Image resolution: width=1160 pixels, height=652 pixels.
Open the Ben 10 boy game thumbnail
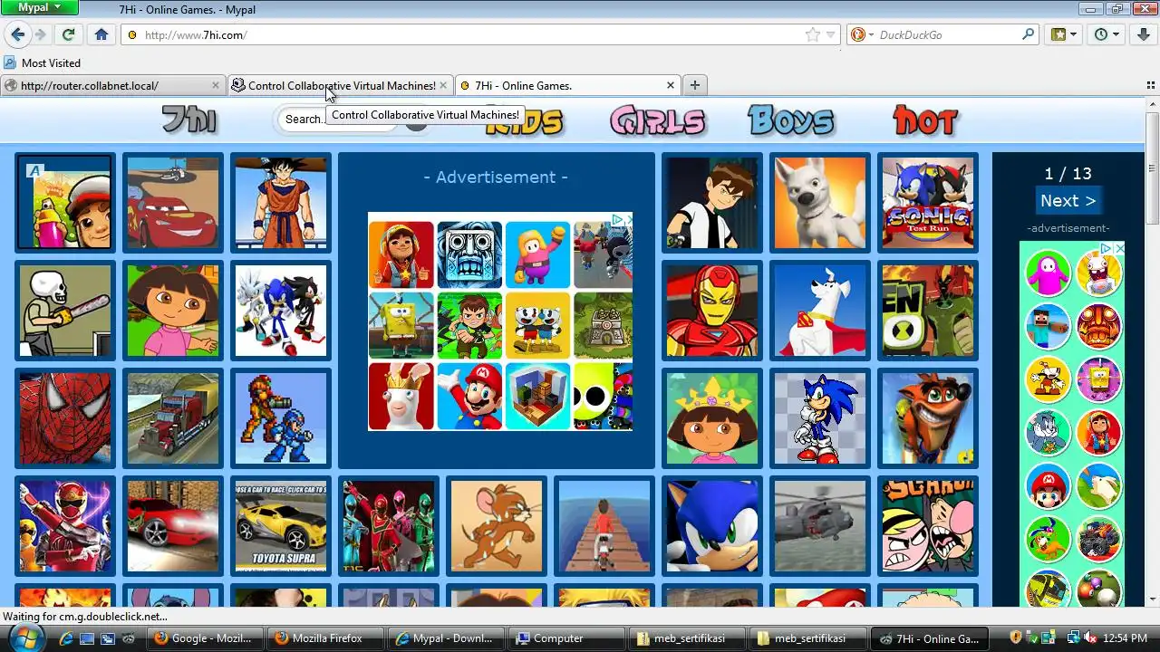[x=712, y=202]
